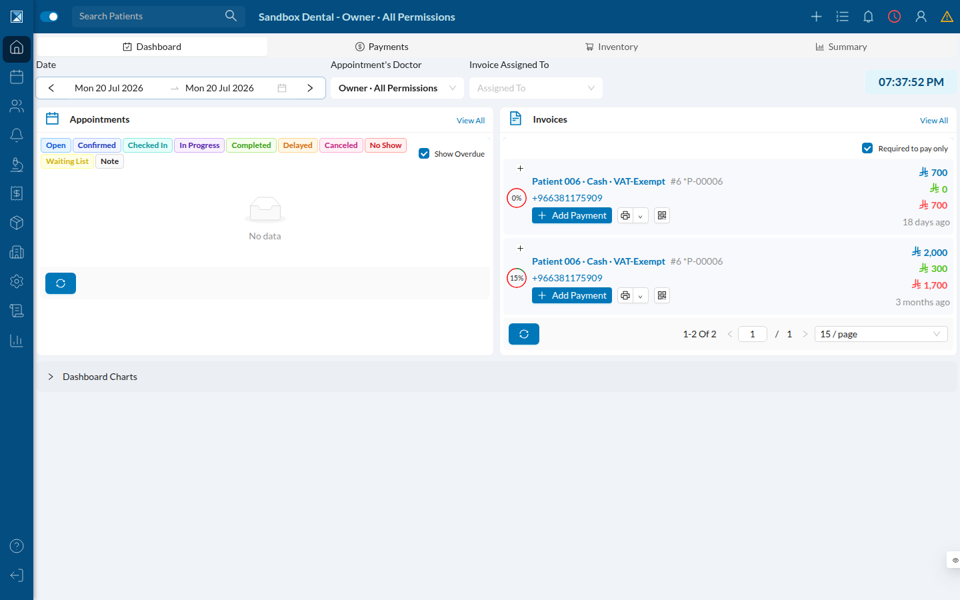960x600 pixels.
Task: Click the plus icon in the top bar
Action: 816,17
